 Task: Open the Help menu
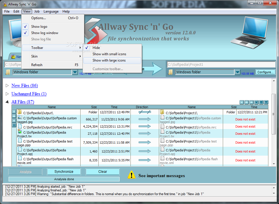coord(66,11)
